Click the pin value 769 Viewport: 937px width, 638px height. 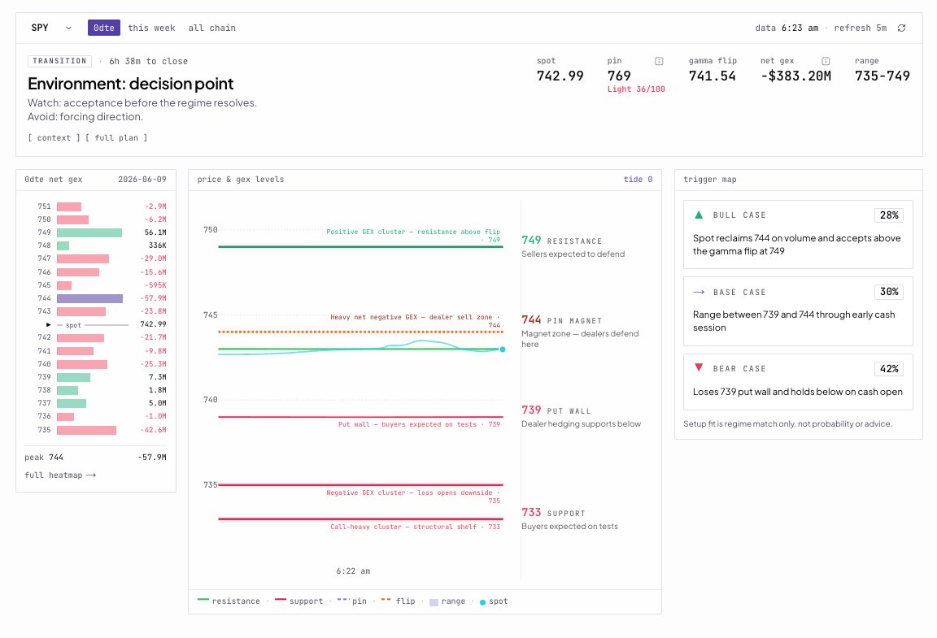pos(619,76)
